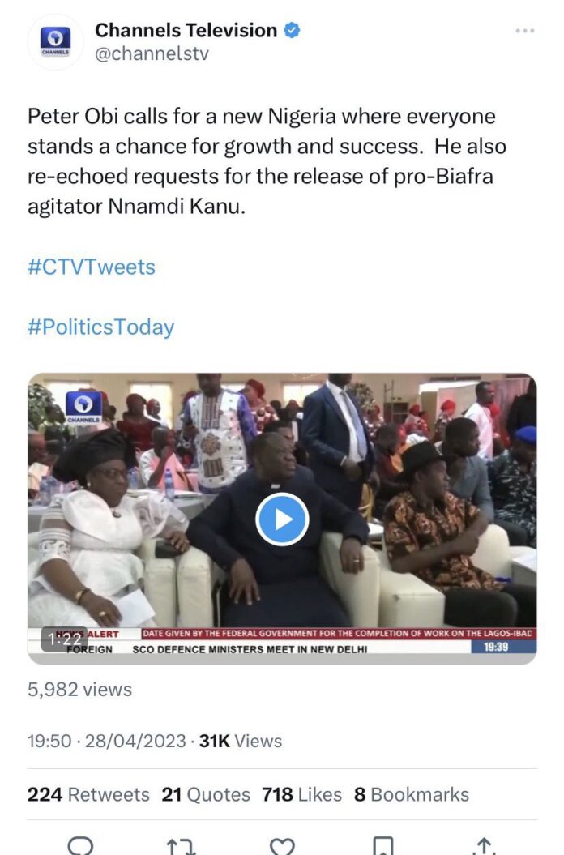This screenshot has height=855, width=564.
Task: Open the @channelstv handle
Action: [152, 54]
